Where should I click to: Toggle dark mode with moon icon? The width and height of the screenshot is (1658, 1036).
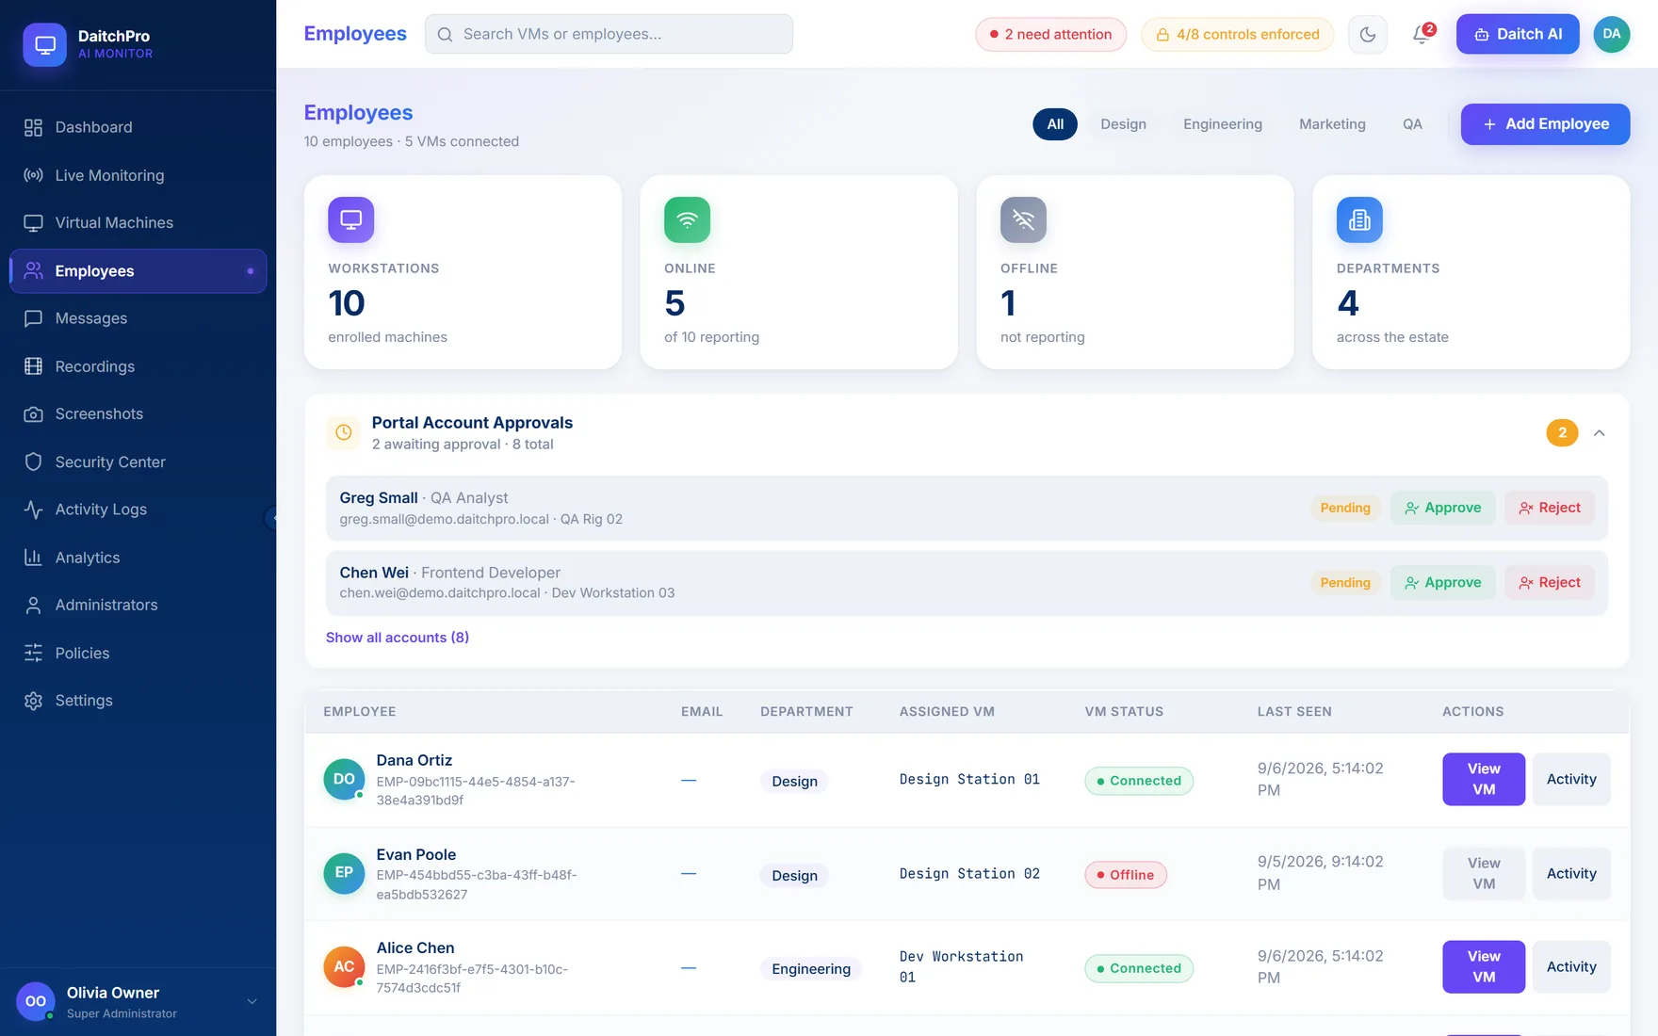point(1368,35)
